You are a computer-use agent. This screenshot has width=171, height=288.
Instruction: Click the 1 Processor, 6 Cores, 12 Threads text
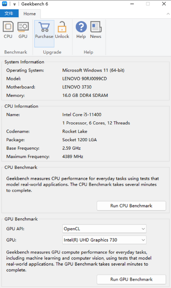point(96,123)
